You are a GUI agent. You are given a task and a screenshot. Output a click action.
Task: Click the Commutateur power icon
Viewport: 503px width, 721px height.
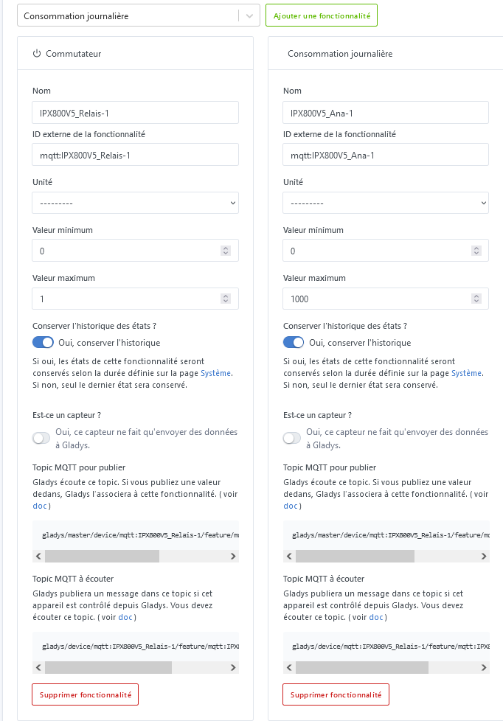pos(37,54)
